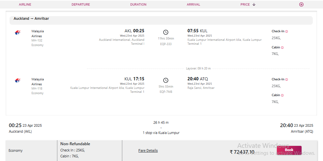323x161 pixels.
Task: Click the clock icon above 5hrs 55min
Action: [x=166, y=80]
